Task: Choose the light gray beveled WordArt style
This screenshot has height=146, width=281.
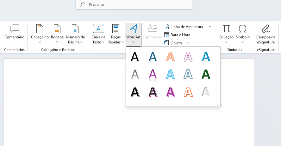Action: (x=206, y=92)
